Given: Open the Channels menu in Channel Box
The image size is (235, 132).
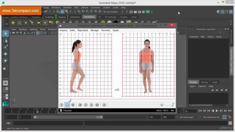Looking at the screenshot, I should [194, 37].
